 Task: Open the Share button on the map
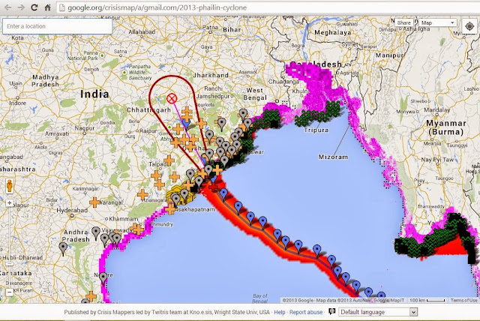pos(403,22)
